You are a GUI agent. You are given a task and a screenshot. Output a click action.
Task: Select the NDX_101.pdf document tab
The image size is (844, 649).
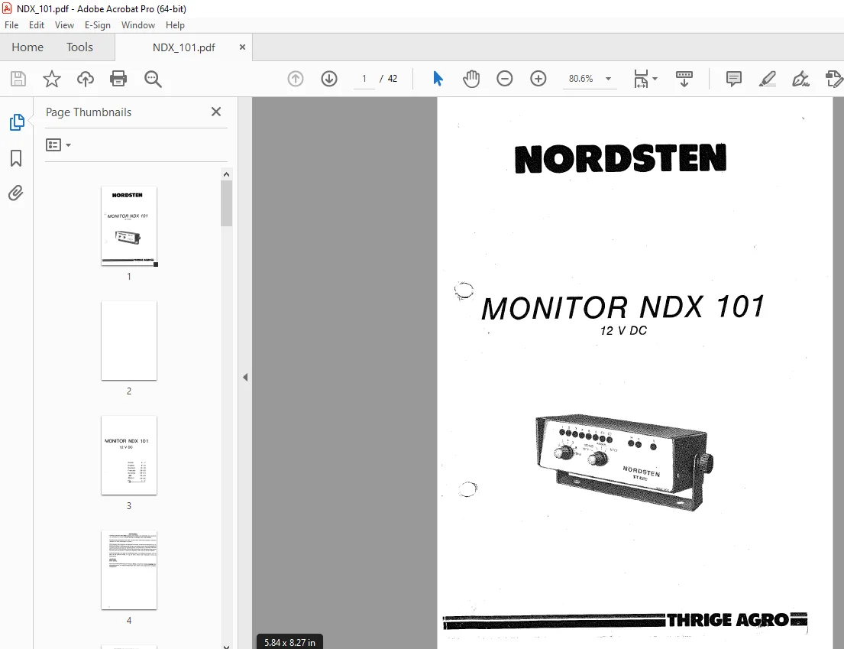coord(183,47)
